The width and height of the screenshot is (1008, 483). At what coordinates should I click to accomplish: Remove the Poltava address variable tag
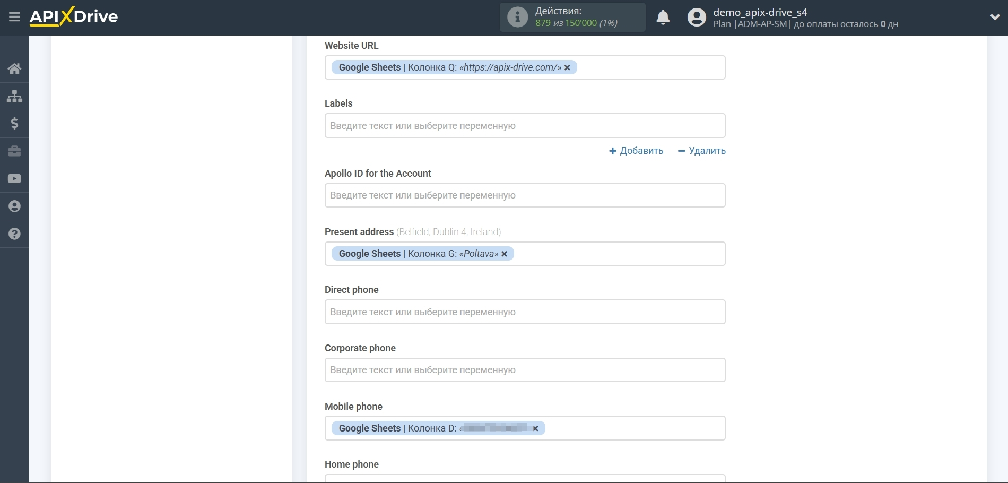click(505, 254)
